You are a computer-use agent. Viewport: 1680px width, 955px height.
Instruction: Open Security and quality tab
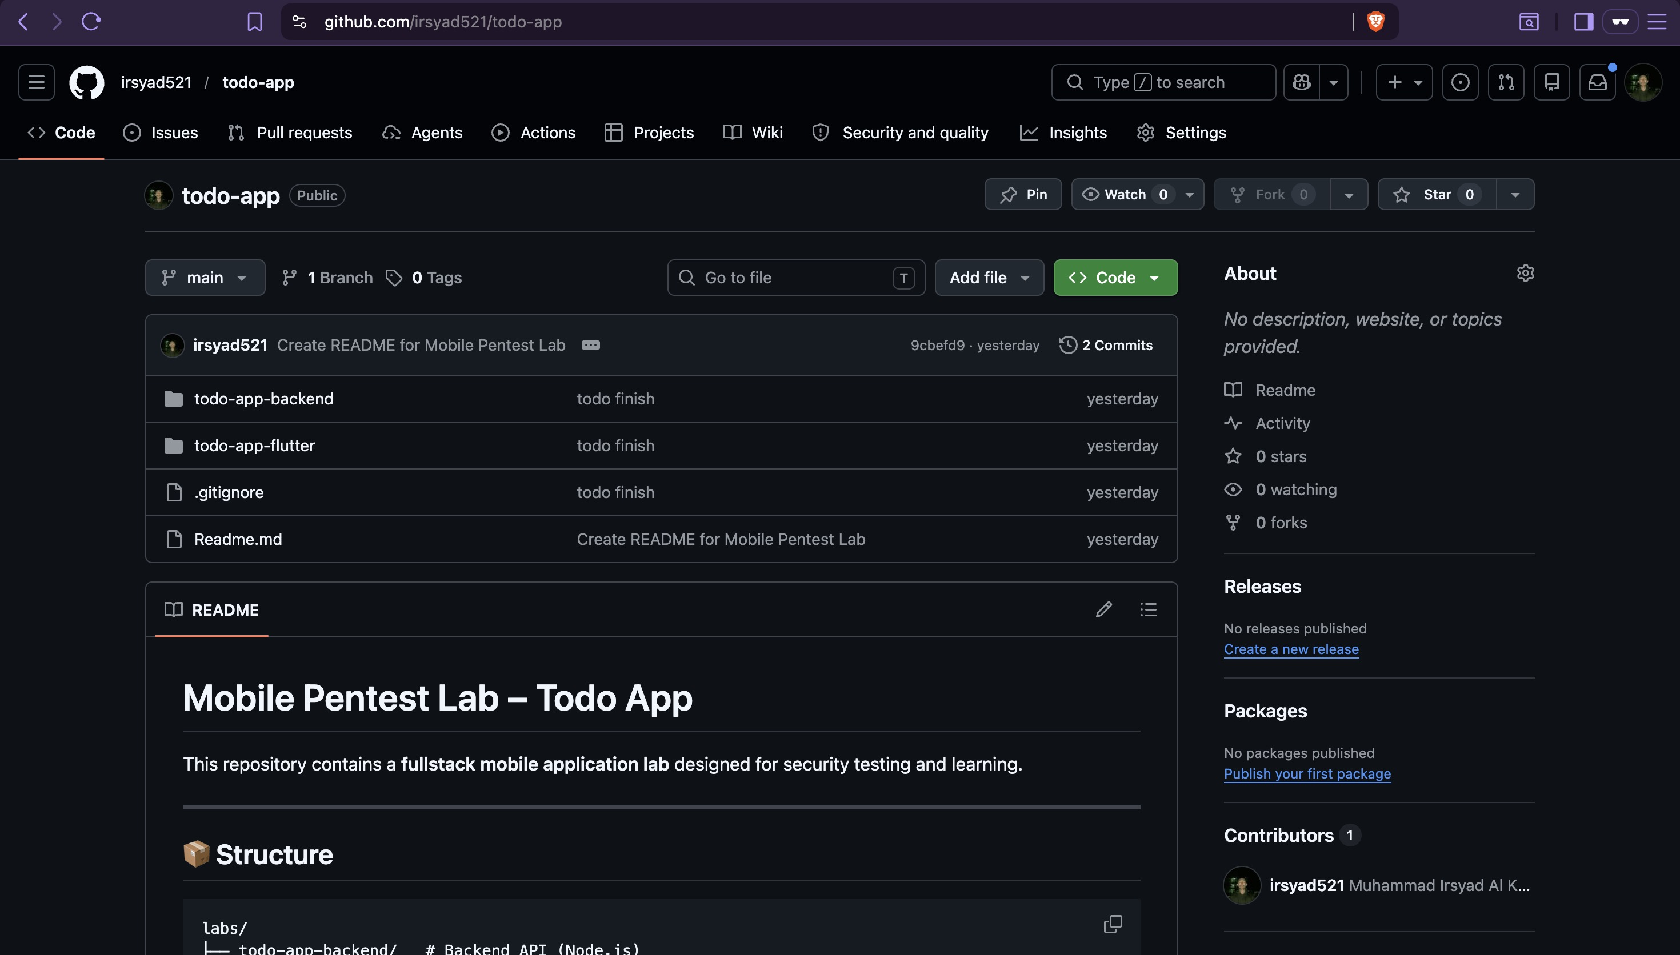900,133
